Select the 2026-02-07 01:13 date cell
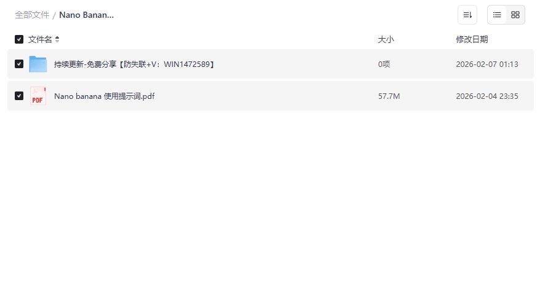The height and width of the screenshot is (304, 540). point(487,64)
